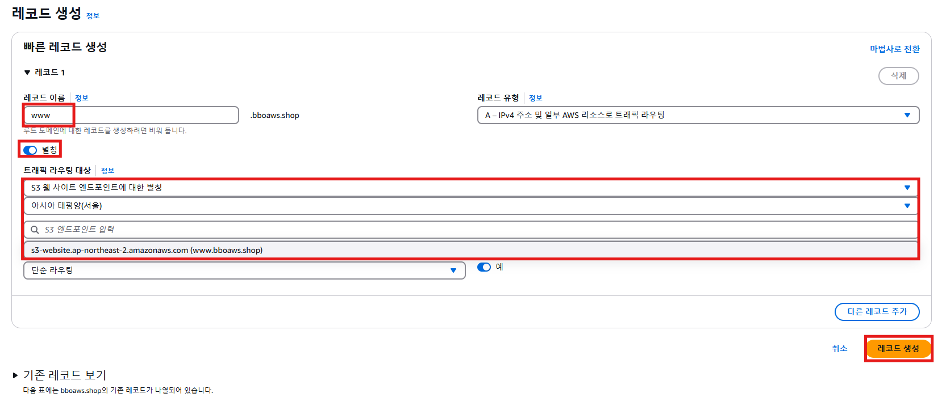Click the record name field containing www
This screenshot has width=946, height=406.
131,115
